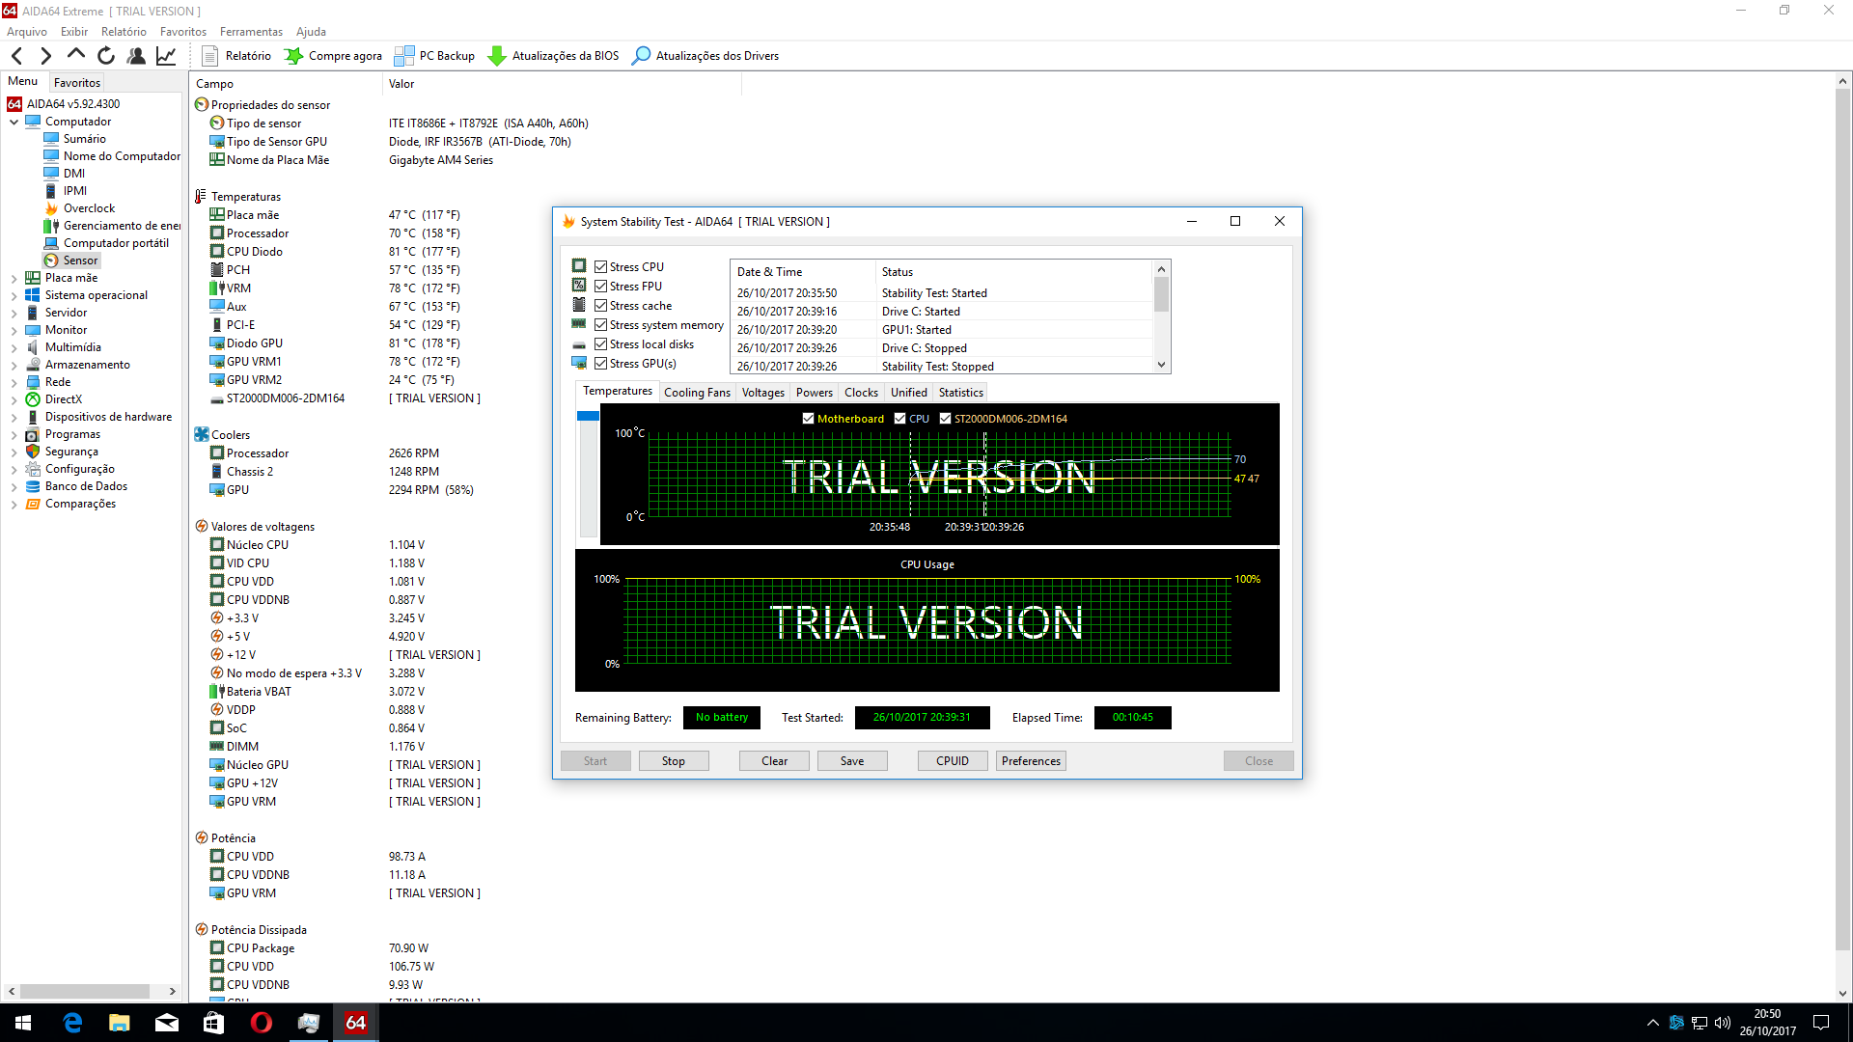1853x1042 pixels.
Task: Expand Multimídia tree node
Action: 14,347
